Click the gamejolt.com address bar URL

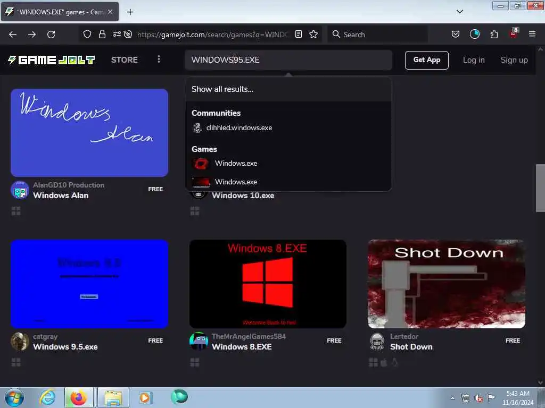[x=213, y=35]
